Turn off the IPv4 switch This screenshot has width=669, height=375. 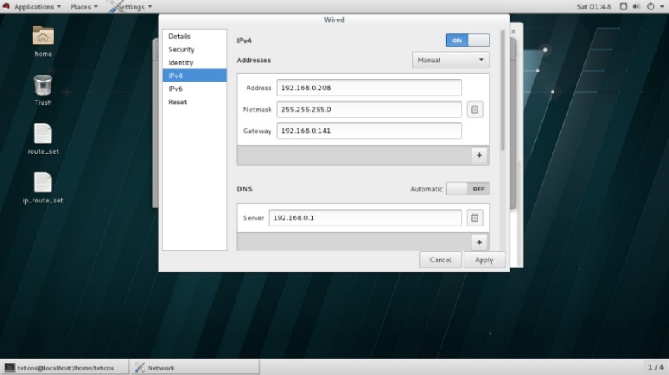468,40
